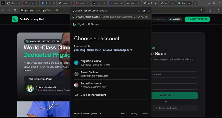Bookmark this page with the star icon
This screenshot has width=222, height=118.
tap(202, 10)
